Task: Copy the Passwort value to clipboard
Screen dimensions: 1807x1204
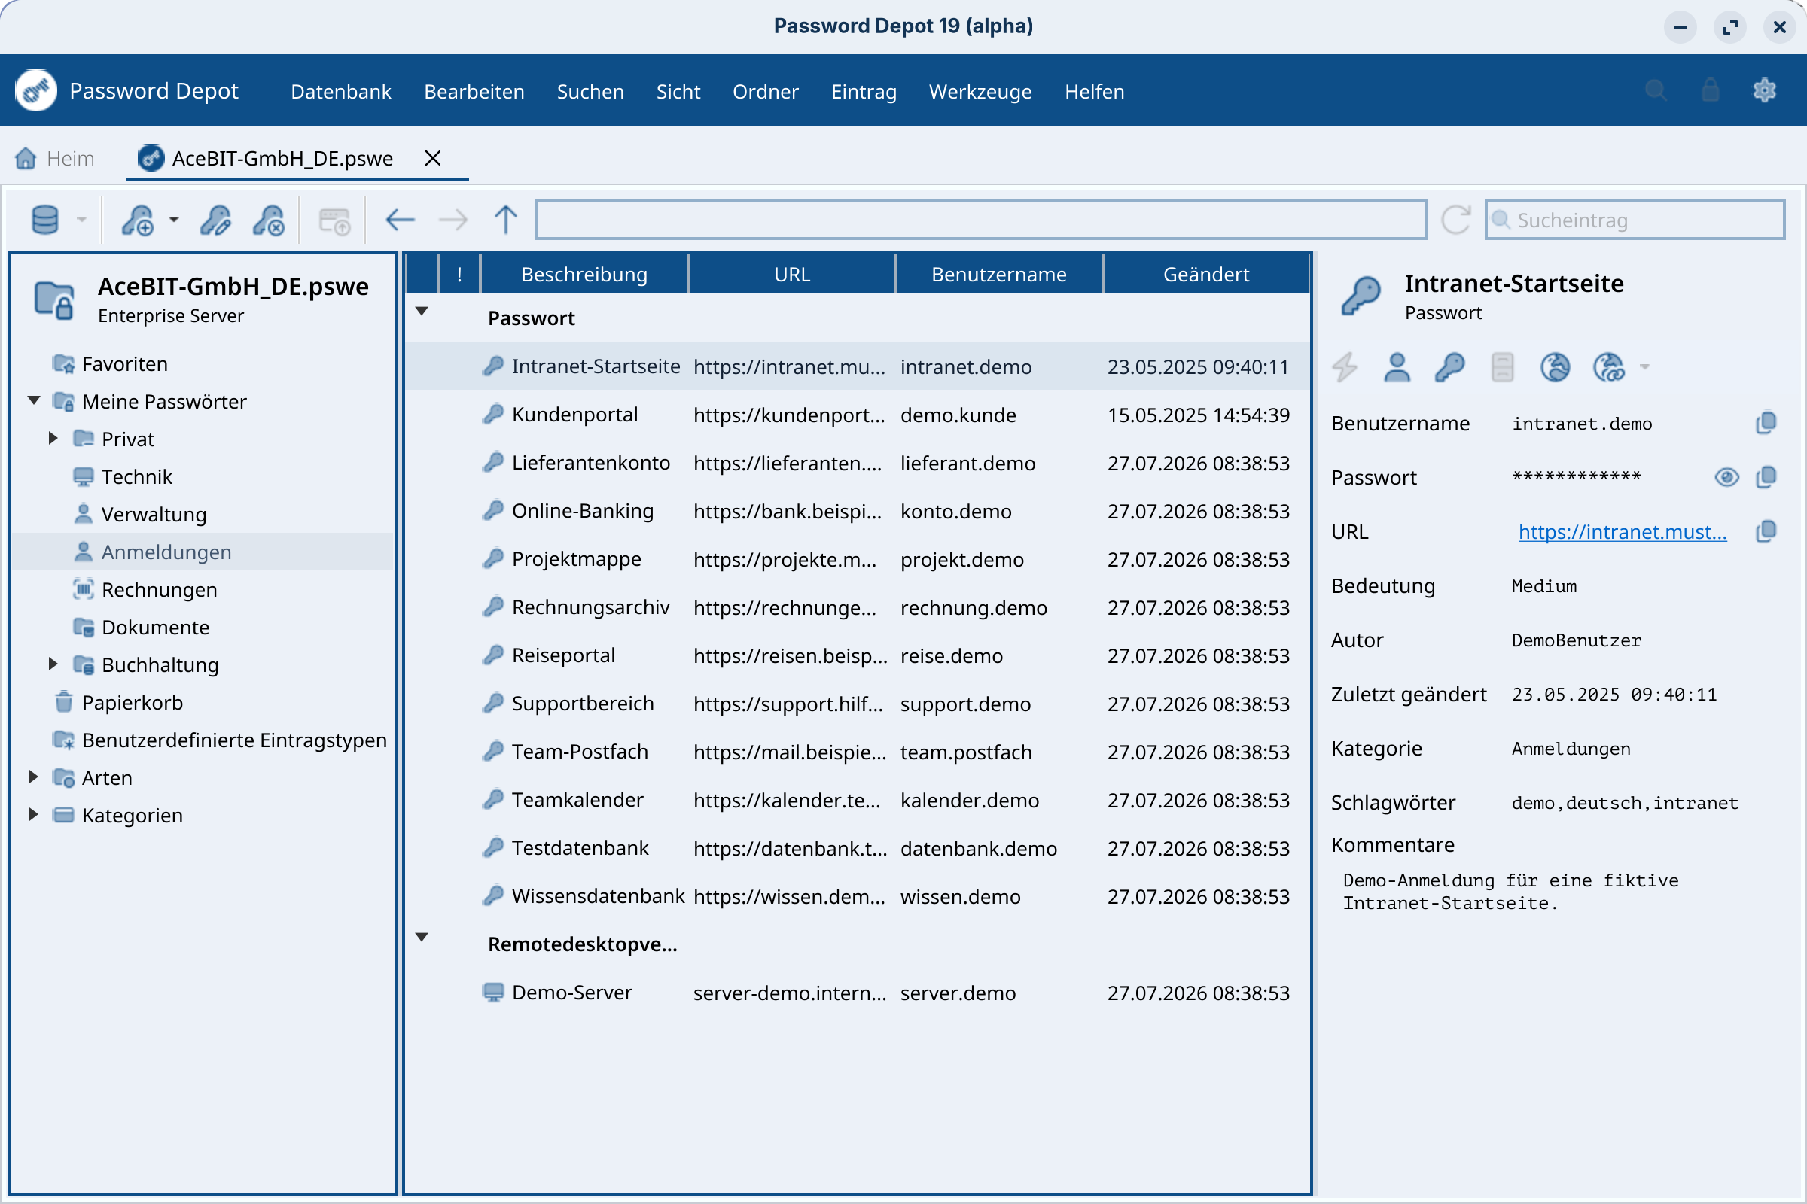Action: [1766, 477]
